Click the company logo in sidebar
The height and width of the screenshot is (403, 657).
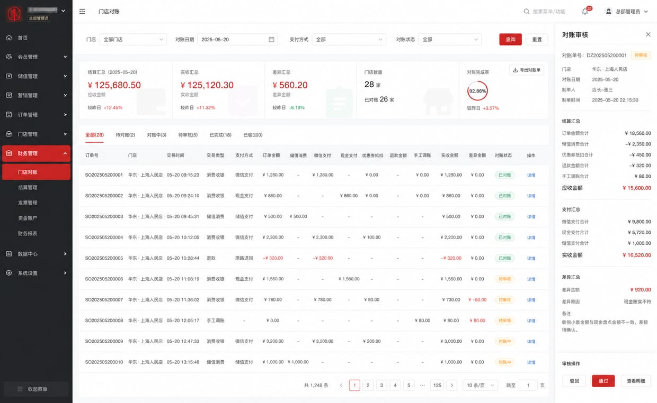[14, 13]
